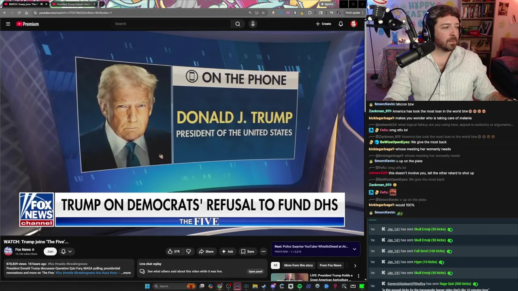Open the Gemini button in Chrome
Image resolution: width=518 pixels, height=291 pixels.
click(x=327, y=4)
